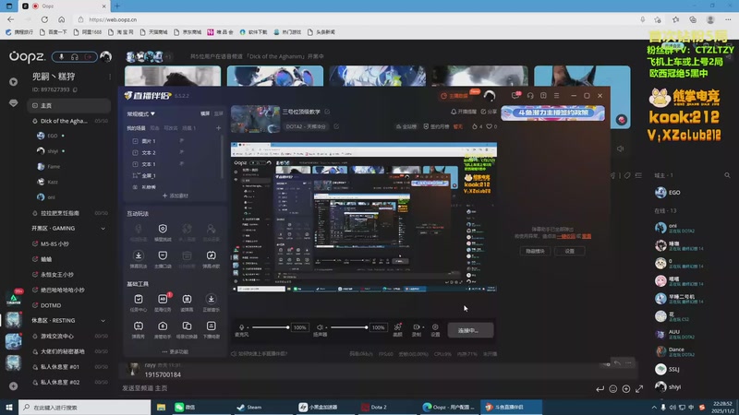This screenshot has height=415, width=739.
Task: Adjust the speaker volume slider
Action: pos(349,327)
